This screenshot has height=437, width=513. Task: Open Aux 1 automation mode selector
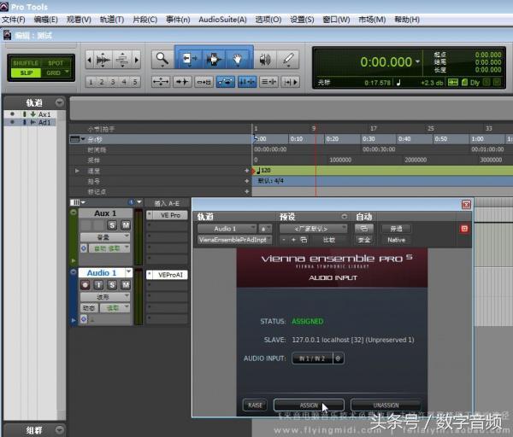click(x=109, y=248)
